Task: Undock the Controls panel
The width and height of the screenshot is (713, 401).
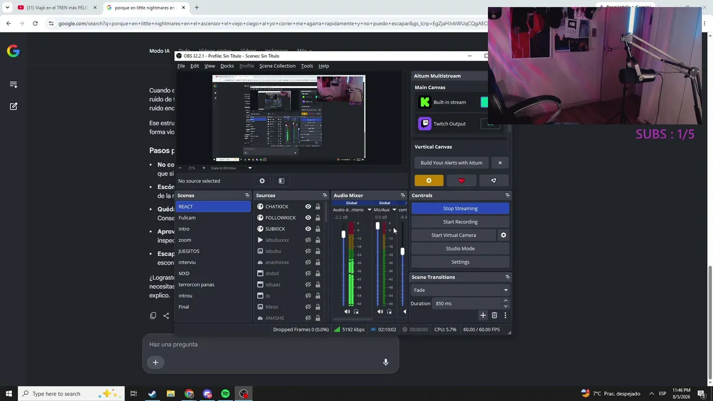Action: pos(507,195)
